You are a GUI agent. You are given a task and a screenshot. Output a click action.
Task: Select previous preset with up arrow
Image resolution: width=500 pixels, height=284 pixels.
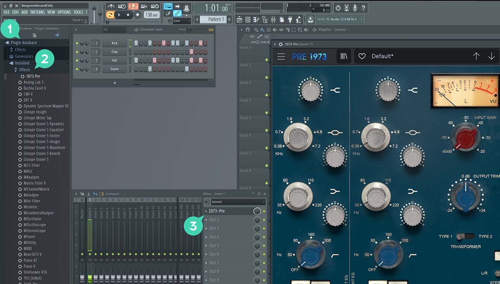pos(476,56)
